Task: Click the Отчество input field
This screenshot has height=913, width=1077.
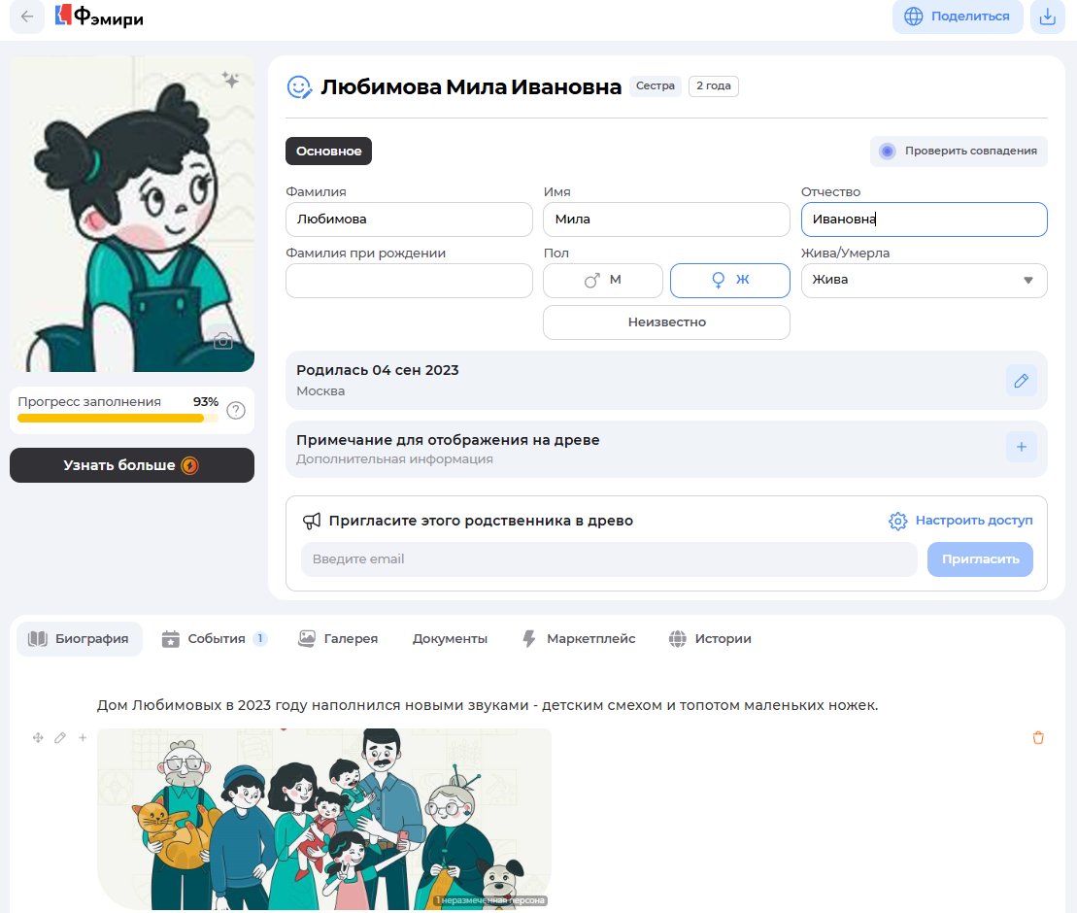Action: pos(924,220)
